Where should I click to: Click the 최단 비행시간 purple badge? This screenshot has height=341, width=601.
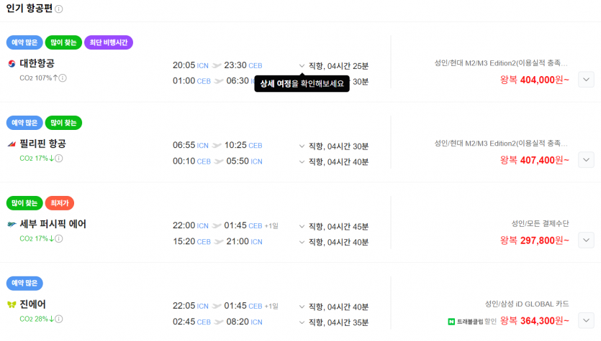coord(109,42)
